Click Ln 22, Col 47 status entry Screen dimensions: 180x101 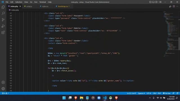[x=131, y=93]
